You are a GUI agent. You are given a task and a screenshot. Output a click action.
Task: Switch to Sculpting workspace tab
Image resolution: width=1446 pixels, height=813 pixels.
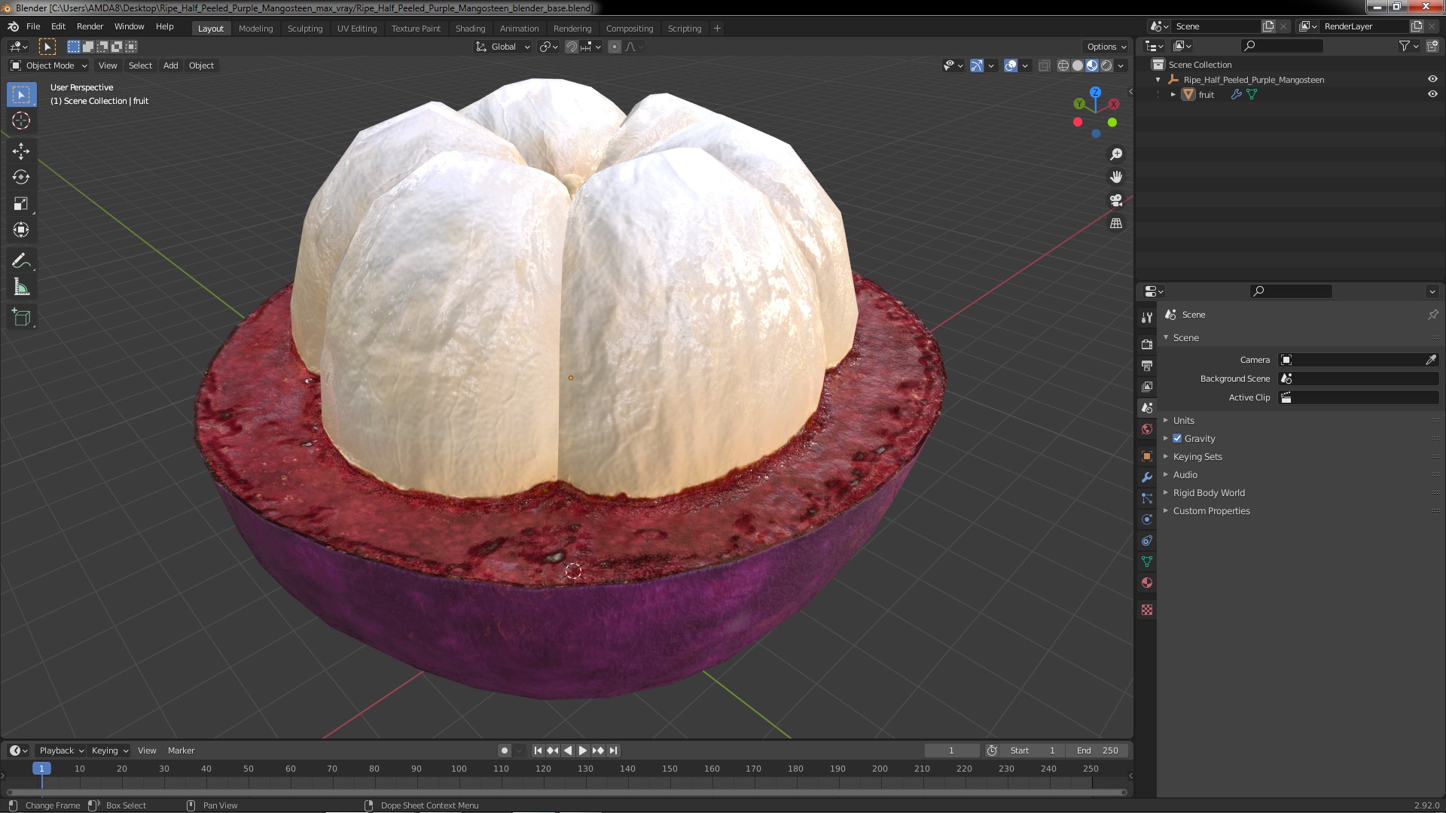coord(305,29)
